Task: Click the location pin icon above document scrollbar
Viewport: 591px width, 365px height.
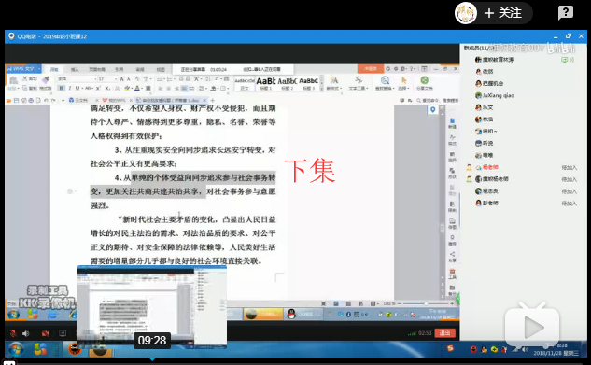Action: (x=432, y=109)
